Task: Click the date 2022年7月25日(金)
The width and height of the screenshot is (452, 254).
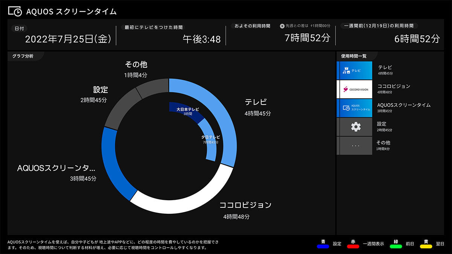Action: pos(68,39)
